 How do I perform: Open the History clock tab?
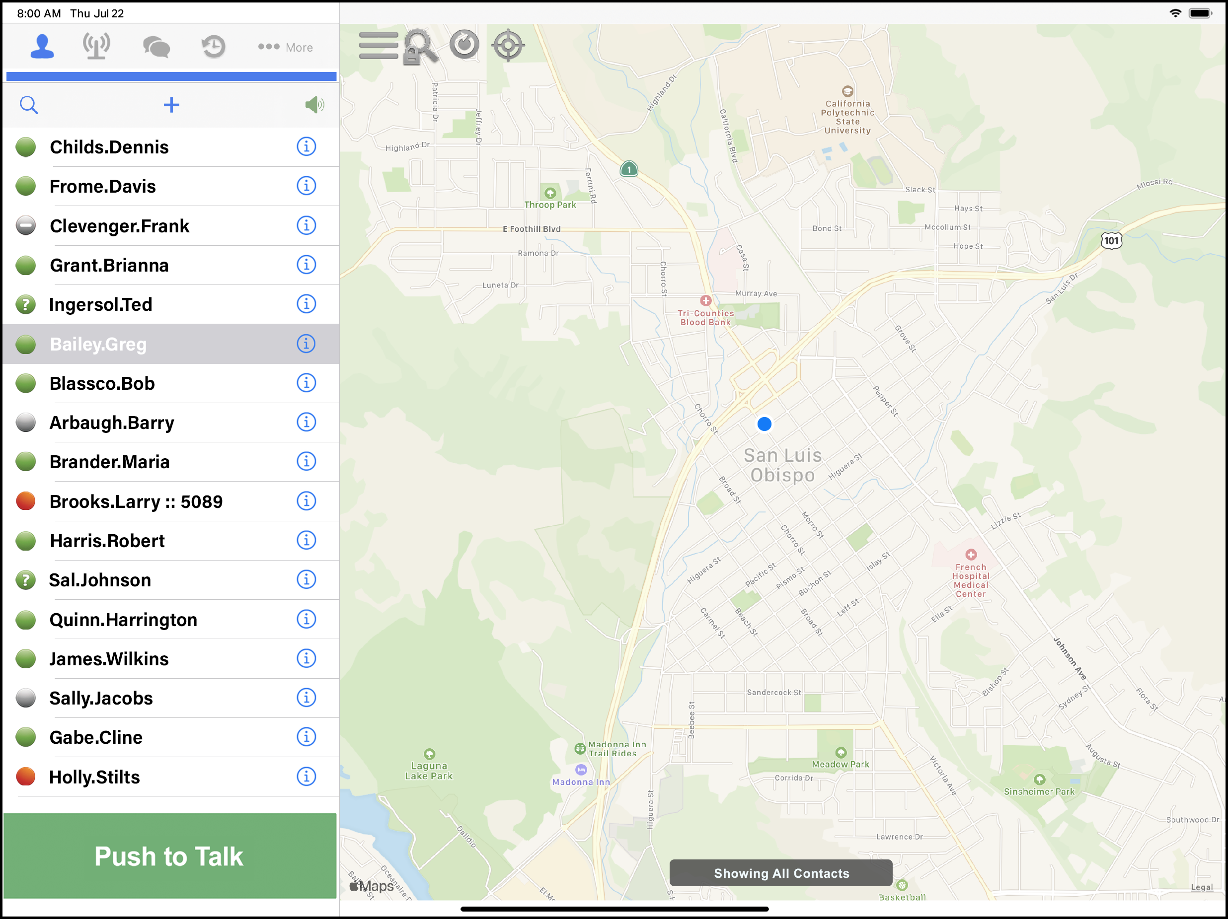point(213,47)
